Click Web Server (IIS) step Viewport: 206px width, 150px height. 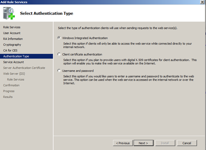pos(14,74)
